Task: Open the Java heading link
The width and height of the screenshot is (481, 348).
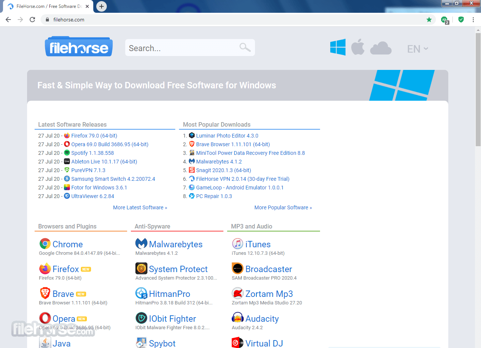Action: click(x=61, y=343)
